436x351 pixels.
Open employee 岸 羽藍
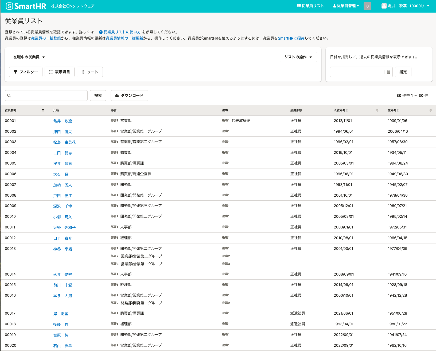(61, 314)
